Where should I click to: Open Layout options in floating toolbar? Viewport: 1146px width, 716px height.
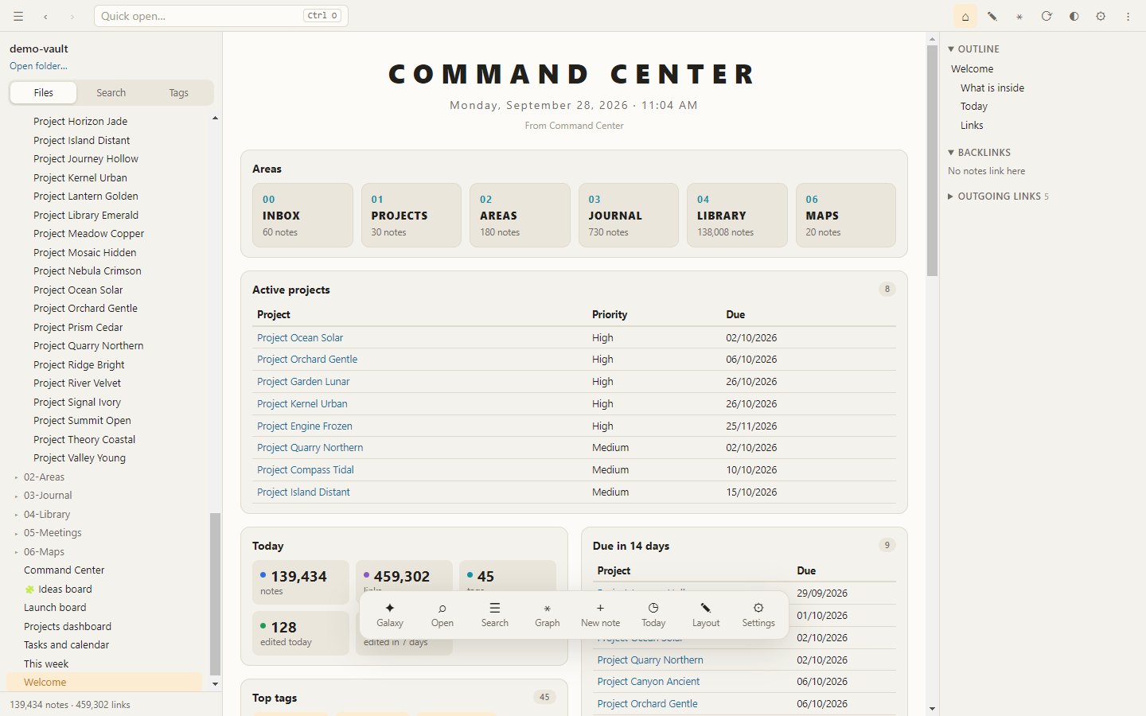point(705,615)
